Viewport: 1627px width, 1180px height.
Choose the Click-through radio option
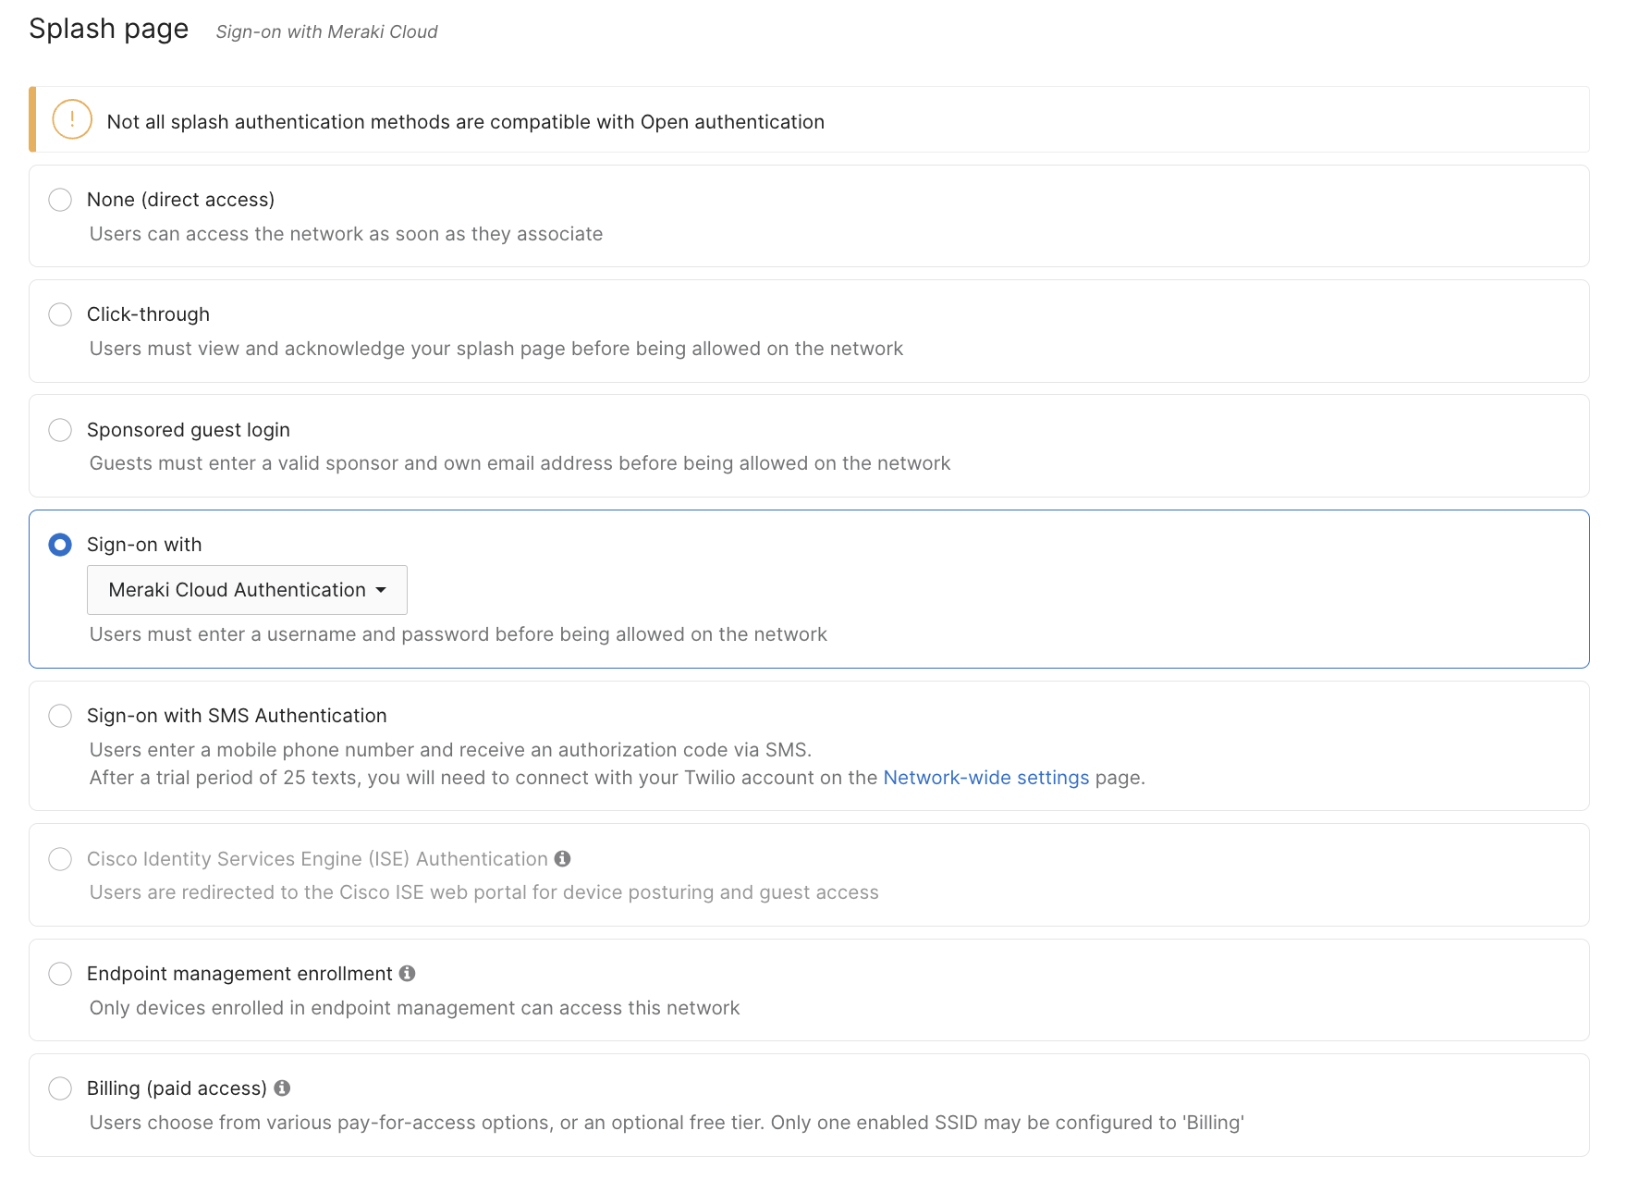(60, 314)
